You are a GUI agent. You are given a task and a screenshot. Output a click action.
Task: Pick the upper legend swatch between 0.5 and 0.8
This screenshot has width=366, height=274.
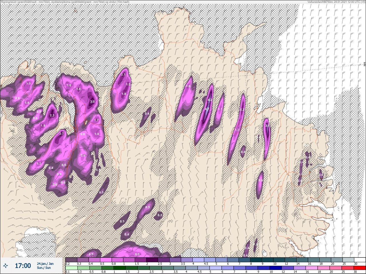106,260
